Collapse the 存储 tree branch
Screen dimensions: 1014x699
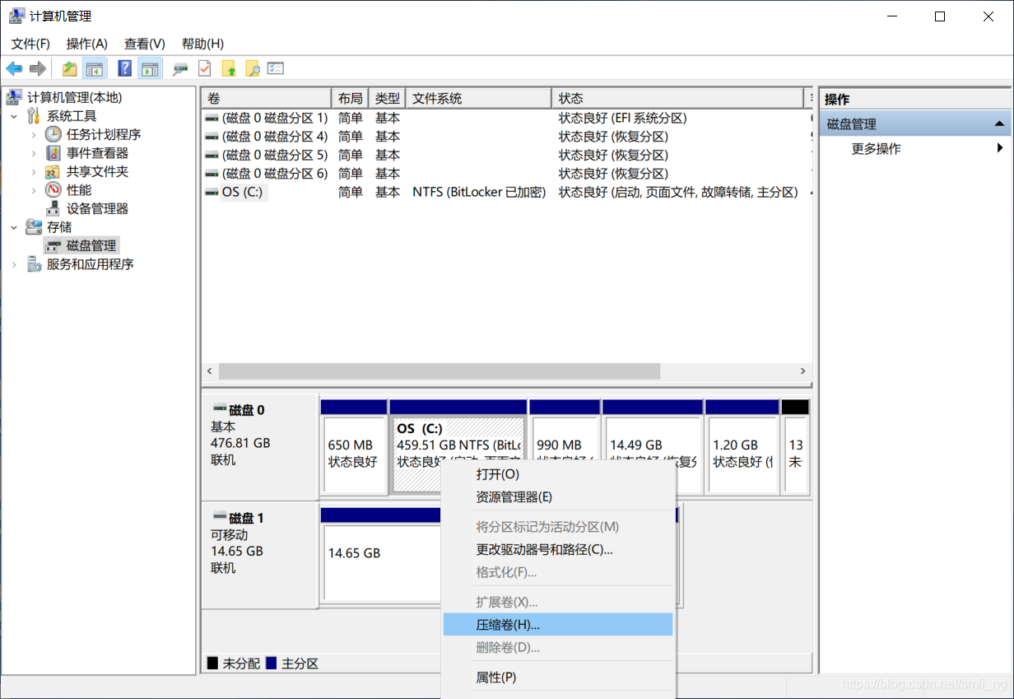point(15,226)
